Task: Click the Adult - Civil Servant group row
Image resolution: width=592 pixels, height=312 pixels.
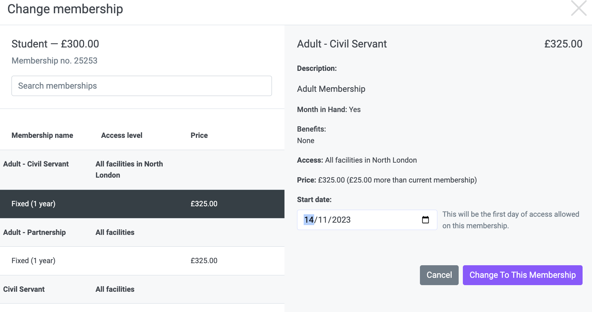Action: point(142,170)
